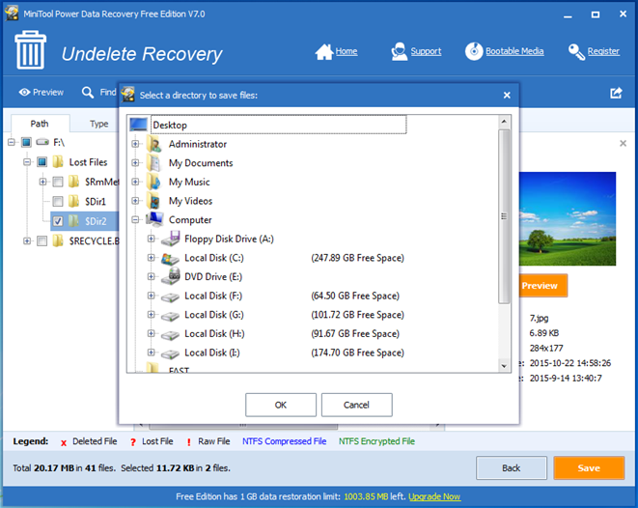This screenshot has width=638, height=508.
Task: Click the directory list scroll down arrow
Action: [504, 366]
